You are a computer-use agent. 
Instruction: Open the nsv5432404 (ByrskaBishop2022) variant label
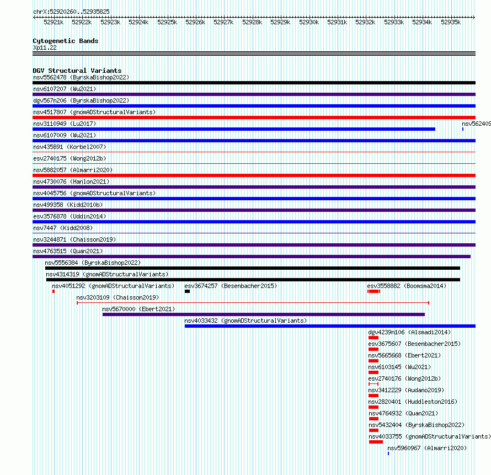click(x=417, y=425)
